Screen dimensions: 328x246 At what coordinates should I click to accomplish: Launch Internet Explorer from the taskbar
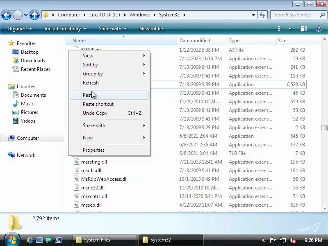[30, 240]
